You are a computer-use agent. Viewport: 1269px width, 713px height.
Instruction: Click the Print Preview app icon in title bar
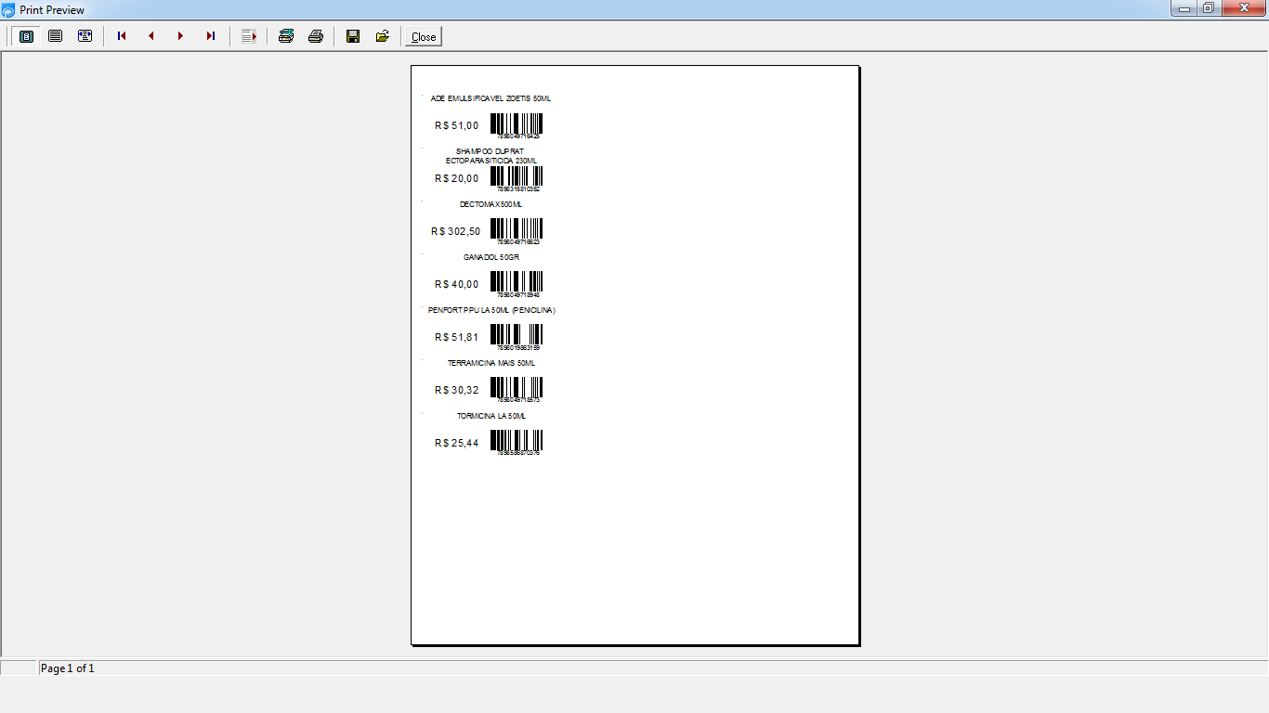tap(8, 10)
